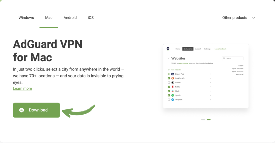The width and height of the screenshot is (276, 144).
Task: Expand the GitHub row chevron
Action: click(210, 83)
